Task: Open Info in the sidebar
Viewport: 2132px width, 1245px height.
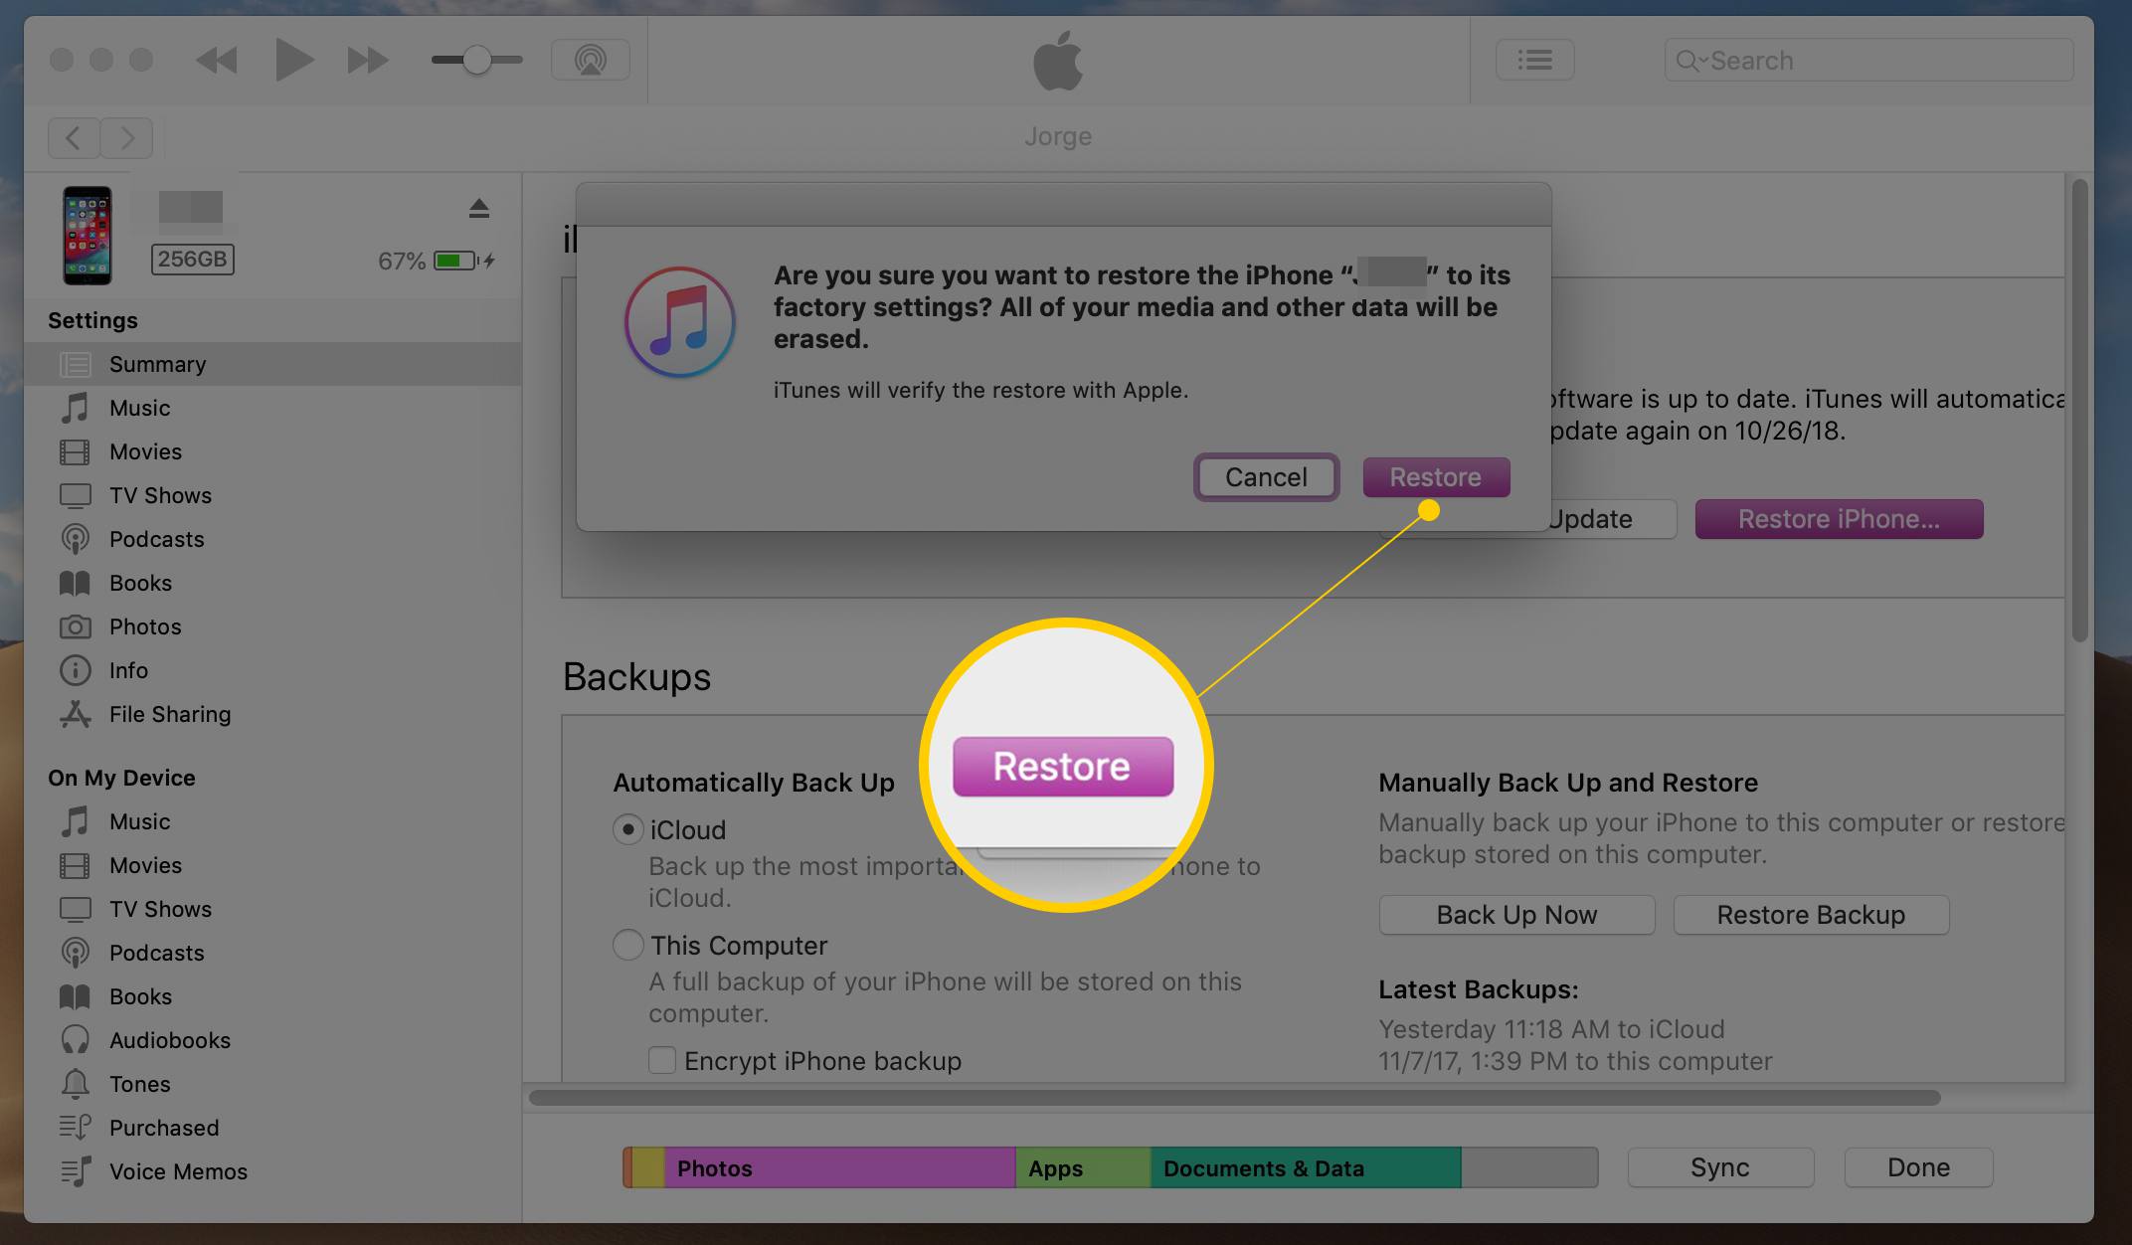Action: point(272,670)
